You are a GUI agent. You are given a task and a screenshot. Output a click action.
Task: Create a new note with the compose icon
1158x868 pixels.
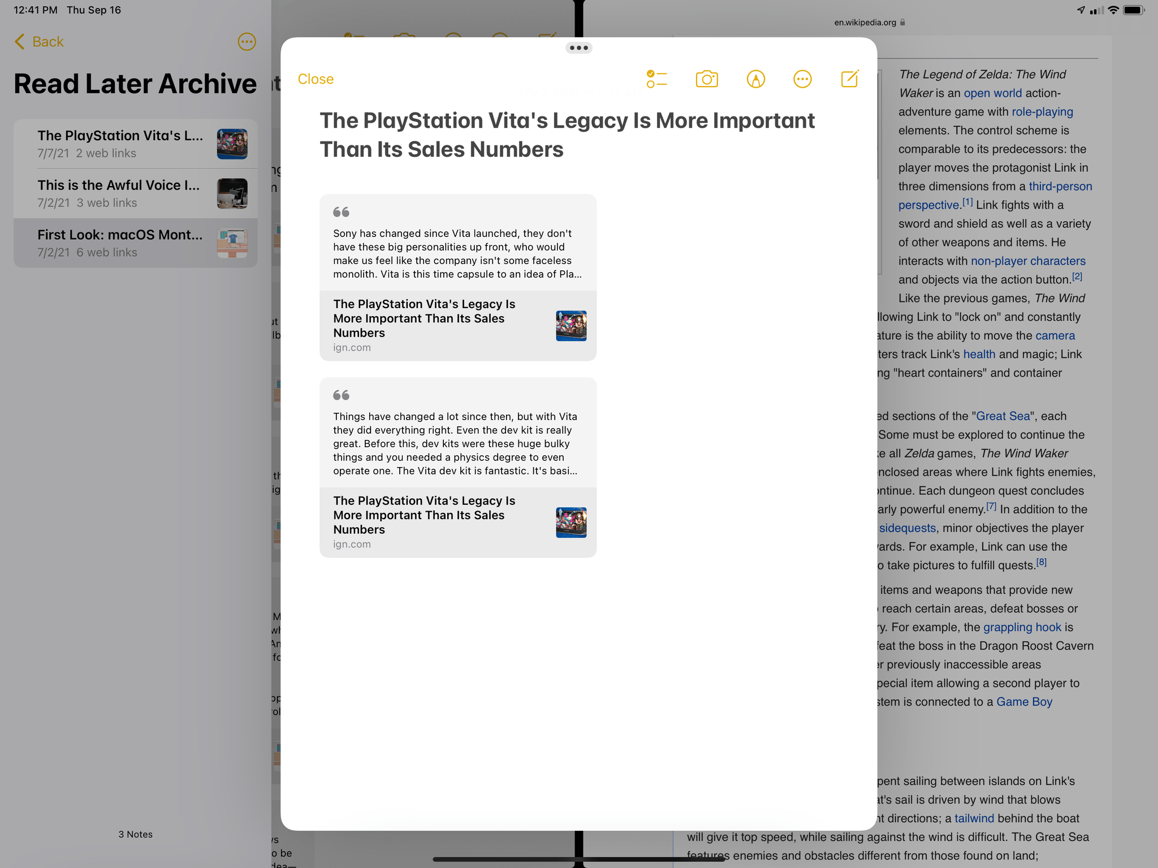pos(850,79)
